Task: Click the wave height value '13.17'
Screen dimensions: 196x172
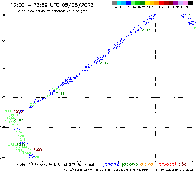Action: pyautogui.click(x=7, y=111)
